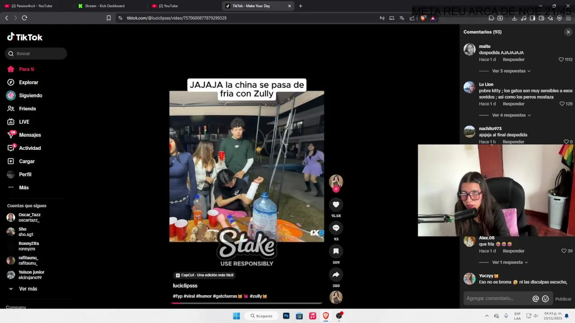Open emoji picker in comment box
Image resolution: width=575 pixels, height=323 pixels.
click(x=545, y=299)
